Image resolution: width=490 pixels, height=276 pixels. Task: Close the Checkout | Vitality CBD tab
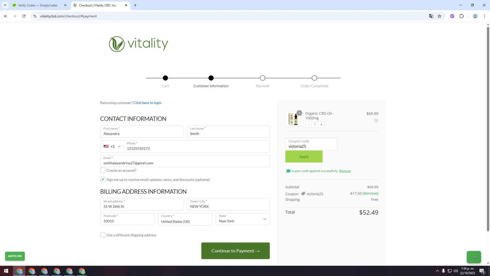126,5
